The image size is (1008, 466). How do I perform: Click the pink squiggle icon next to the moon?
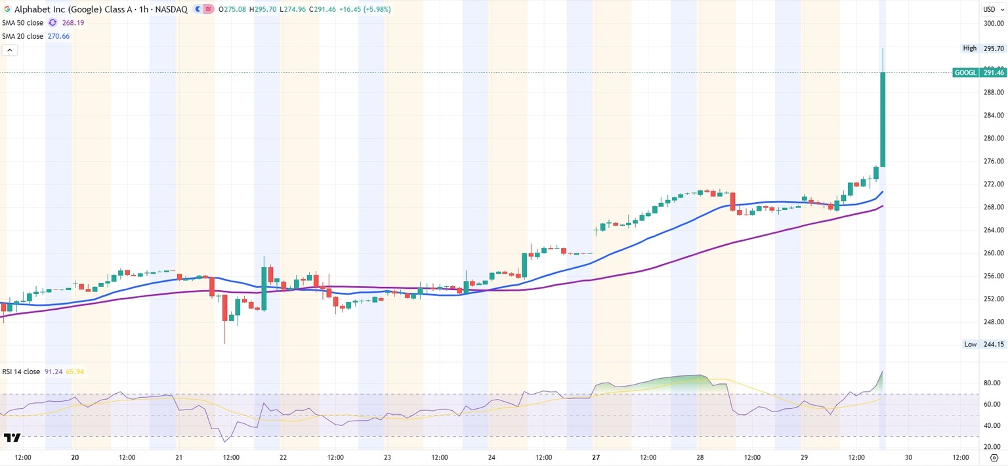pyautogui.click(x=209, y=9)
